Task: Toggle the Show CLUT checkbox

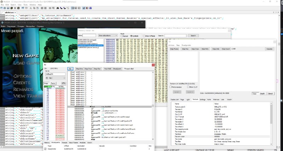Action: 188,87
